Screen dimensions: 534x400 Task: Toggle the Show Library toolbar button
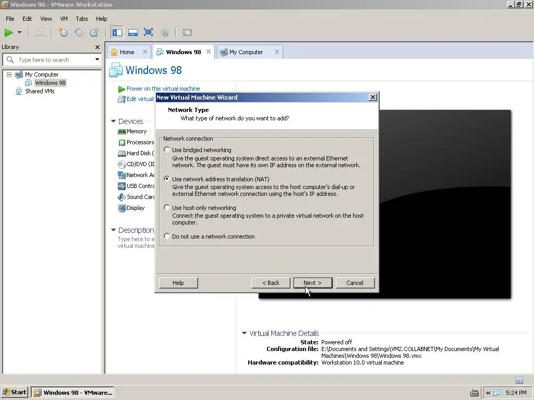click(117, 33)
